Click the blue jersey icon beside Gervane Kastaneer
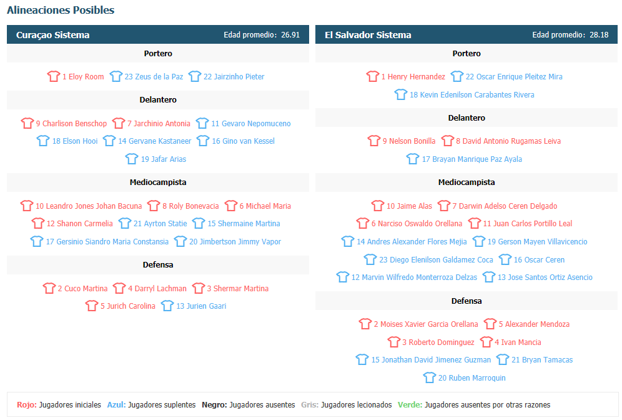This screenshot has height=420, width=622. (x=109, y=141)
